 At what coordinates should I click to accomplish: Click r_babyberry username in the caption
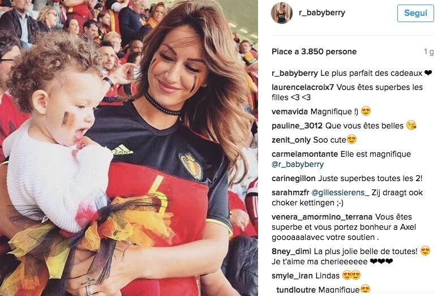pyautogui.click(x=295, y=74)
